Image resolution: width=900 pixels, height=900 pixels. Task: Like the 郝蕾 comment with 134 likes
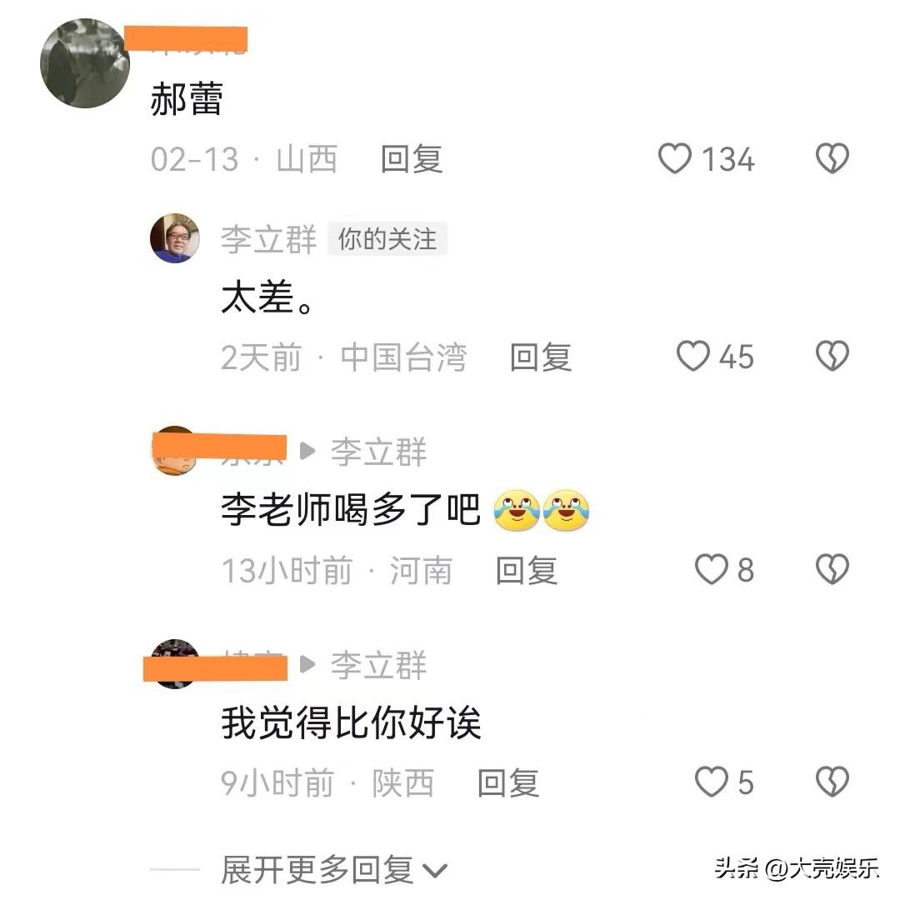(675, 159)
